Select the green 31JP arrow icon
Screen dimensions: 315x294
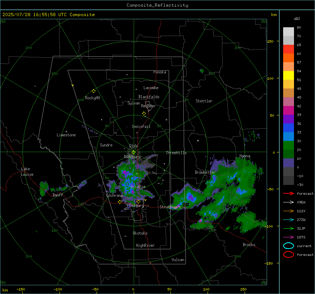[x=288, y=228]
